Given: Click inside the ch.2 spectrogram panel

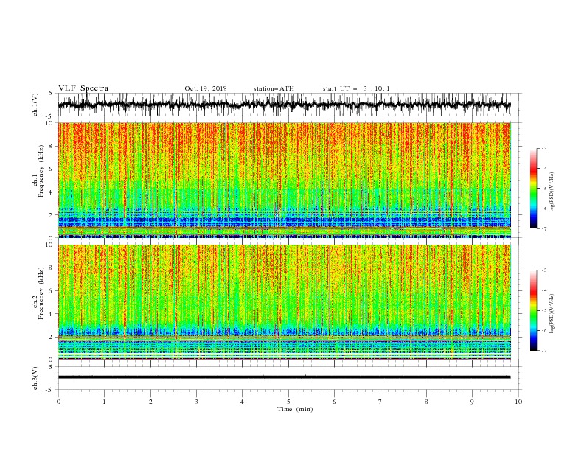Looking at the screenshot, I should [285, 302].
